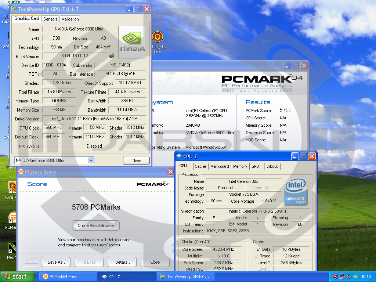Click the CPU-Z title bar app icon
This screenshot has width=376, height=282.
[x=179, y=156]
